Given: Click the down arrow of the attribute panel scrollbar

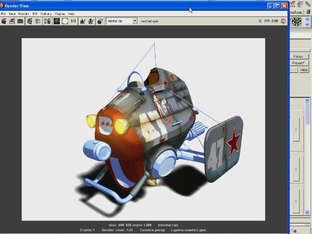Looking at the screenshot, I should point(307,212).
